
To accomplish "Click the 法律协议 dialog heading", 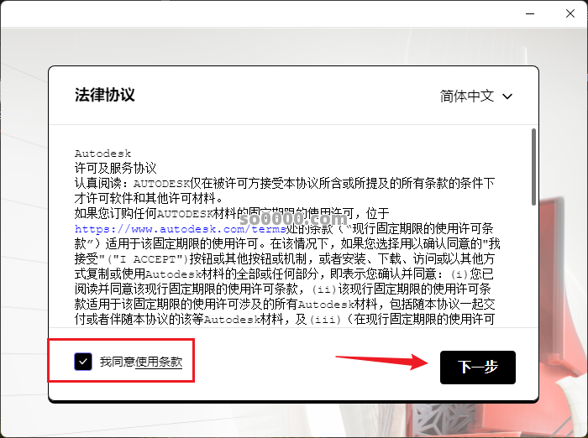I will tap(104, 95).
